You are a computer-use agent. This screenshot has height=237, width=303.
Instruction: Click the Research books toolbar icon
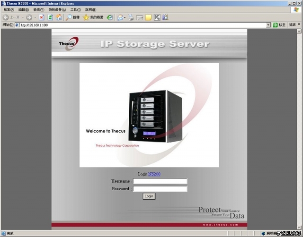click(165, 17)
